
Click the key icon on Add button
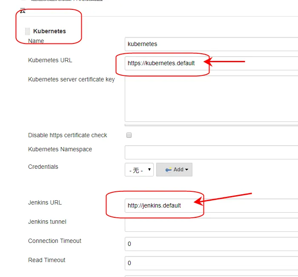[169, 170]
